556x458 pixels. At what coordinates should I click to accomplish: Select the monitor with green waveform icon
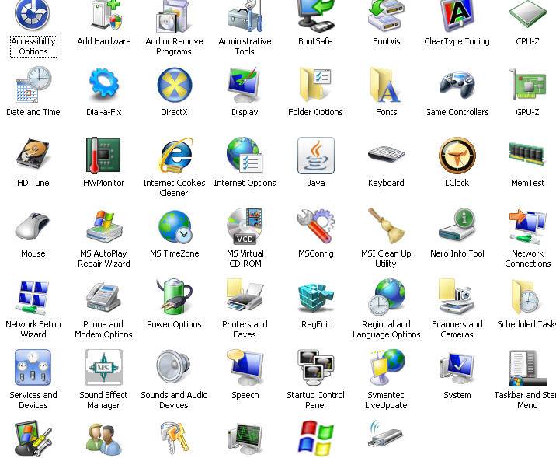point(245,439)
